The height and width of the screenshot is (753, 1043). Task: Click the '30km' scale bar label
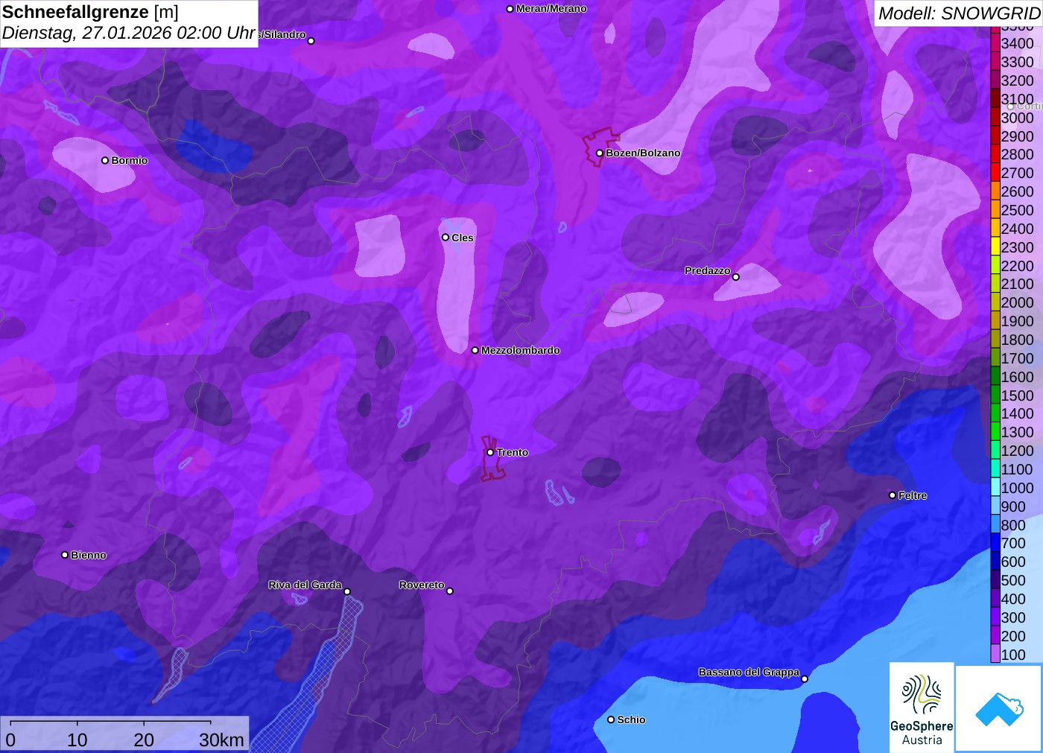click(x=221, y=740)
